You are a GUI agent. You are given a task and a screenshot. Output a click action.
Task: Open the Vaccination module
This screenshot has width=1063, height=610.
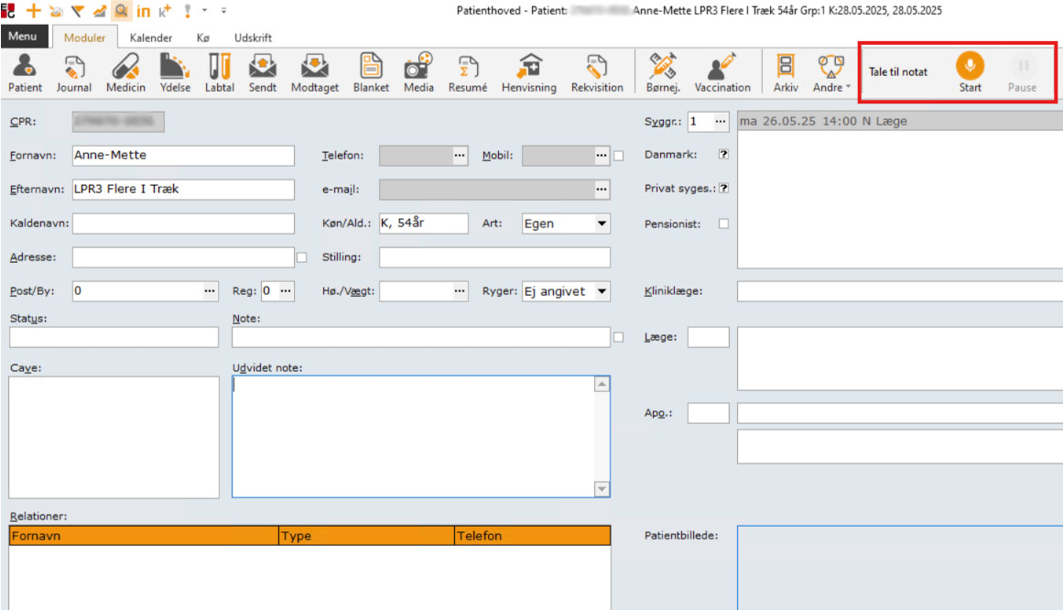[x=722, y=73]
